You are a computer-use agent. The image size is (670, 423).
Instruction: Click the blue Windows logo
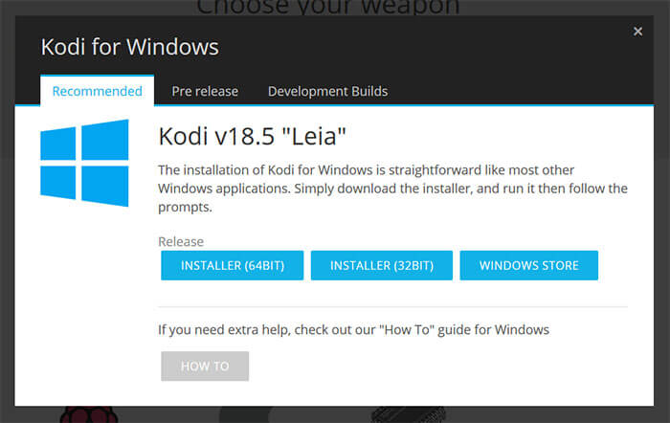pos(84,163)
